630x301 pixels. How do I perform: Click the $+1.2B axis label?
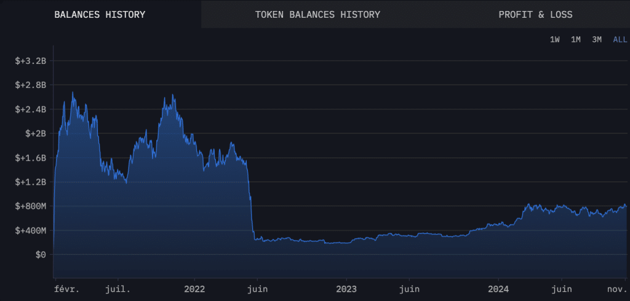(x=31, y=182)
